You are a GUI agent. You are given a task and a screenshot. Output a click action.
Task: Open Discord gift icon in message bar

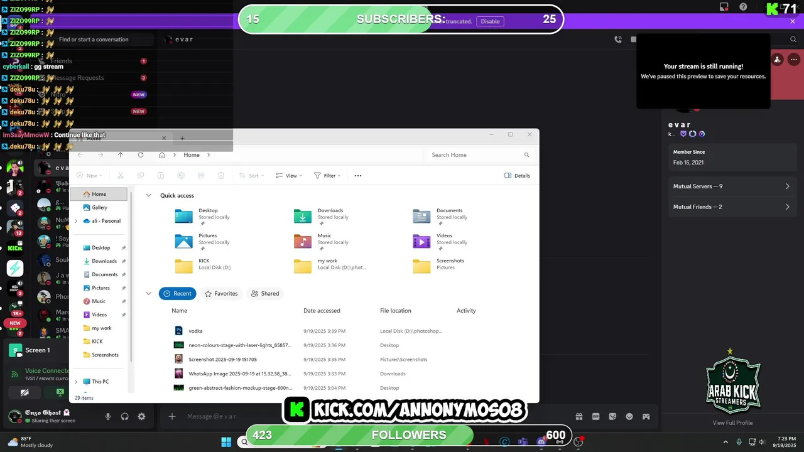579,416
